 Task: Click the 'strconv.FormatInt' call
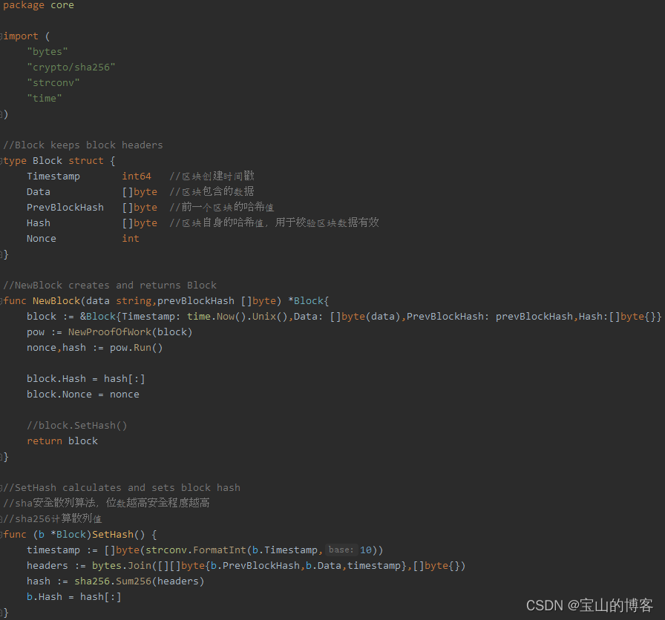196,550
